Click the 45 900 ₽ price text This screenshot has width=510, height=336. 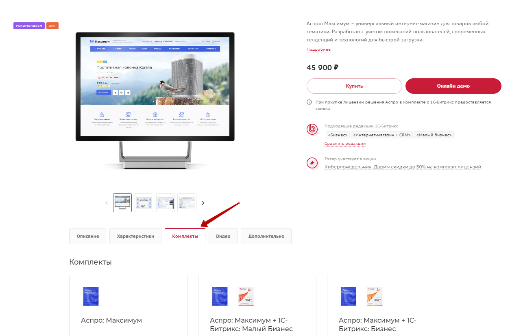point(323,68)
